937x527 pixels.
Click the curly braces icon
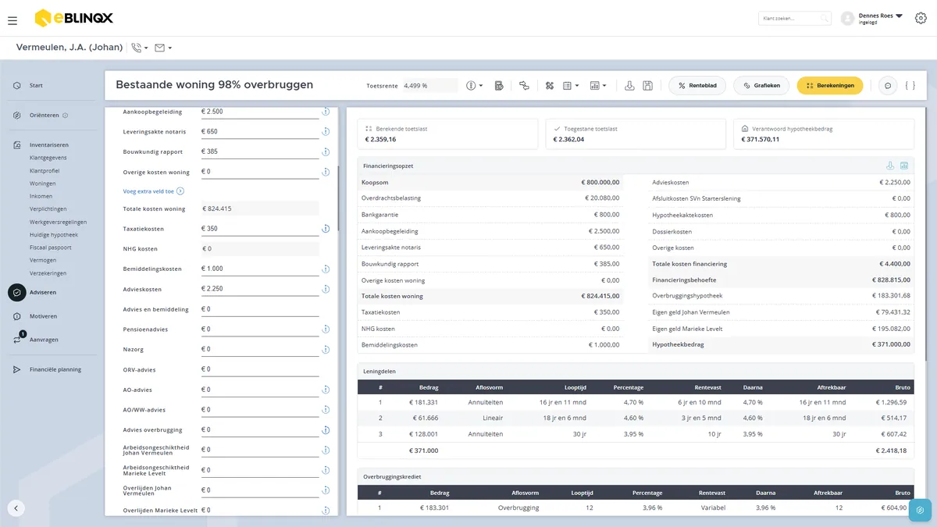(910, 86)
